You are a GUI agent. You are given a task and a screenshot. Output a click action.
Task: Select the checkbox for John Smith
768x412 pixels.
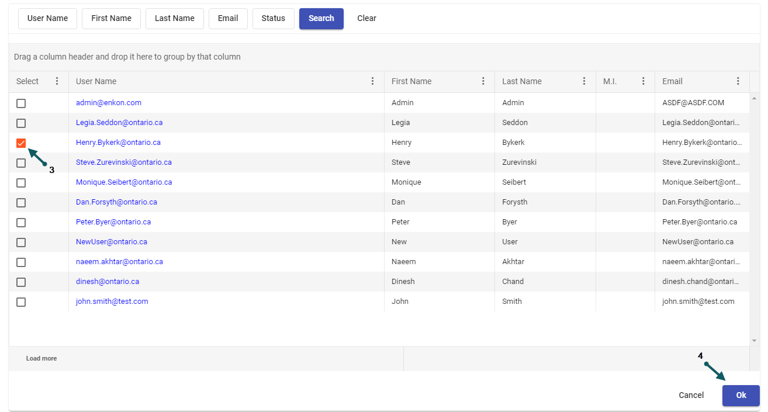(21, 302)
